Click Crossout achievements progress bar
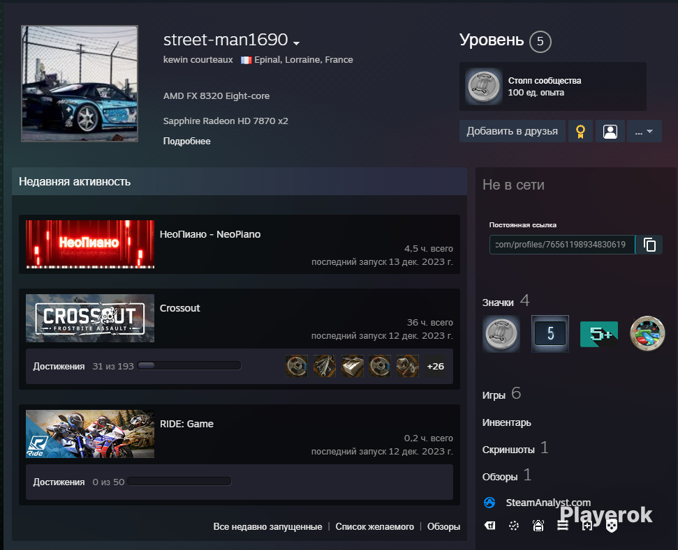 pyautogui.click(x=189, y=366)
